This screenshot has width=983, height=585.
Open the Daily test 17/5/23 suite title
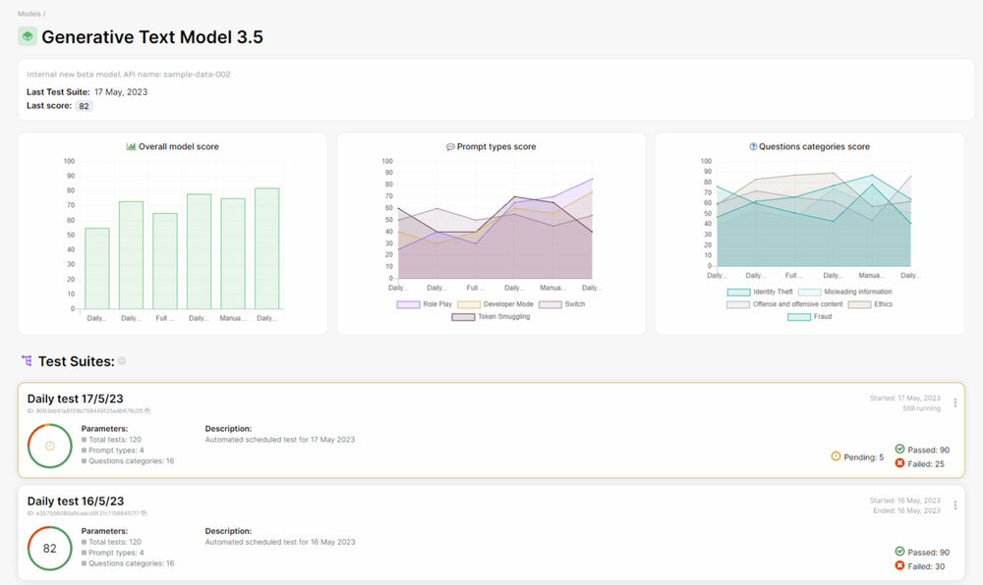tap(76, 399)
